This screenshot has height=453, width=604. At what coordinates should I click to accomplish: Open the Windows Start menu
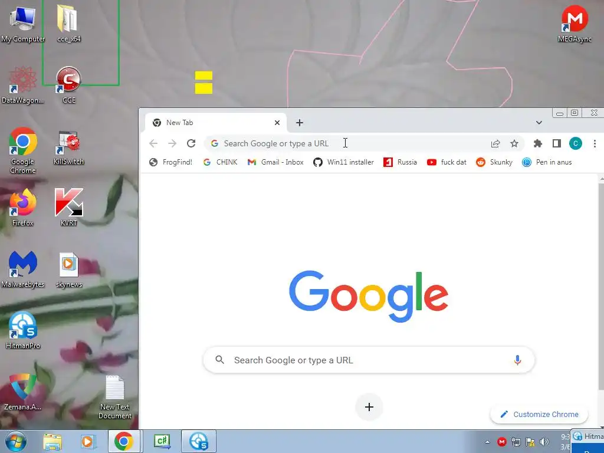tap(16, 441)
